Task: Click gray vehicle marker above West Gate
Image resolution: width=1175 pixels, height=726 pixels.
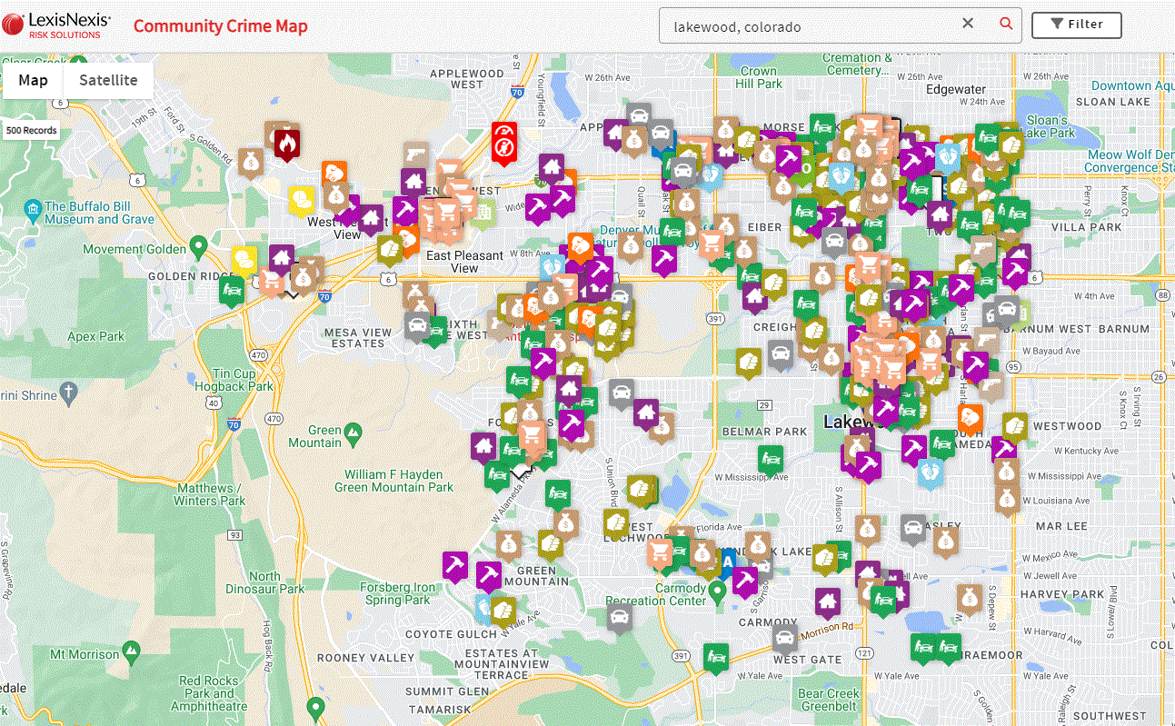Action: click(x=785, y=637)
